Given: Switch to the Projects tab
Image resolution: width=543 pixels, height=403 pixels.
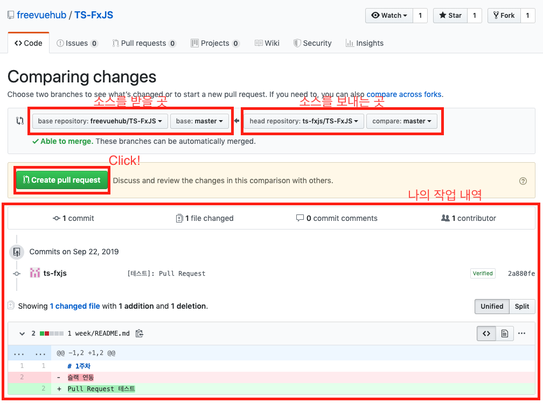Looking at the screenshot, I should click(215, 43).
